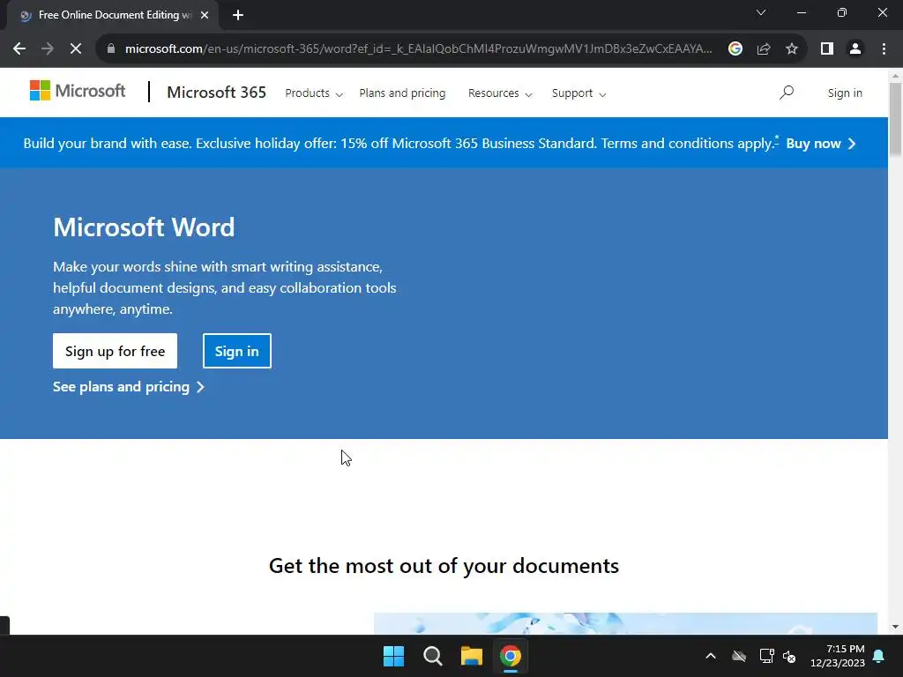Click the page vertical scrollbar thumb
The image size is (903, 677).
point(895,119)
